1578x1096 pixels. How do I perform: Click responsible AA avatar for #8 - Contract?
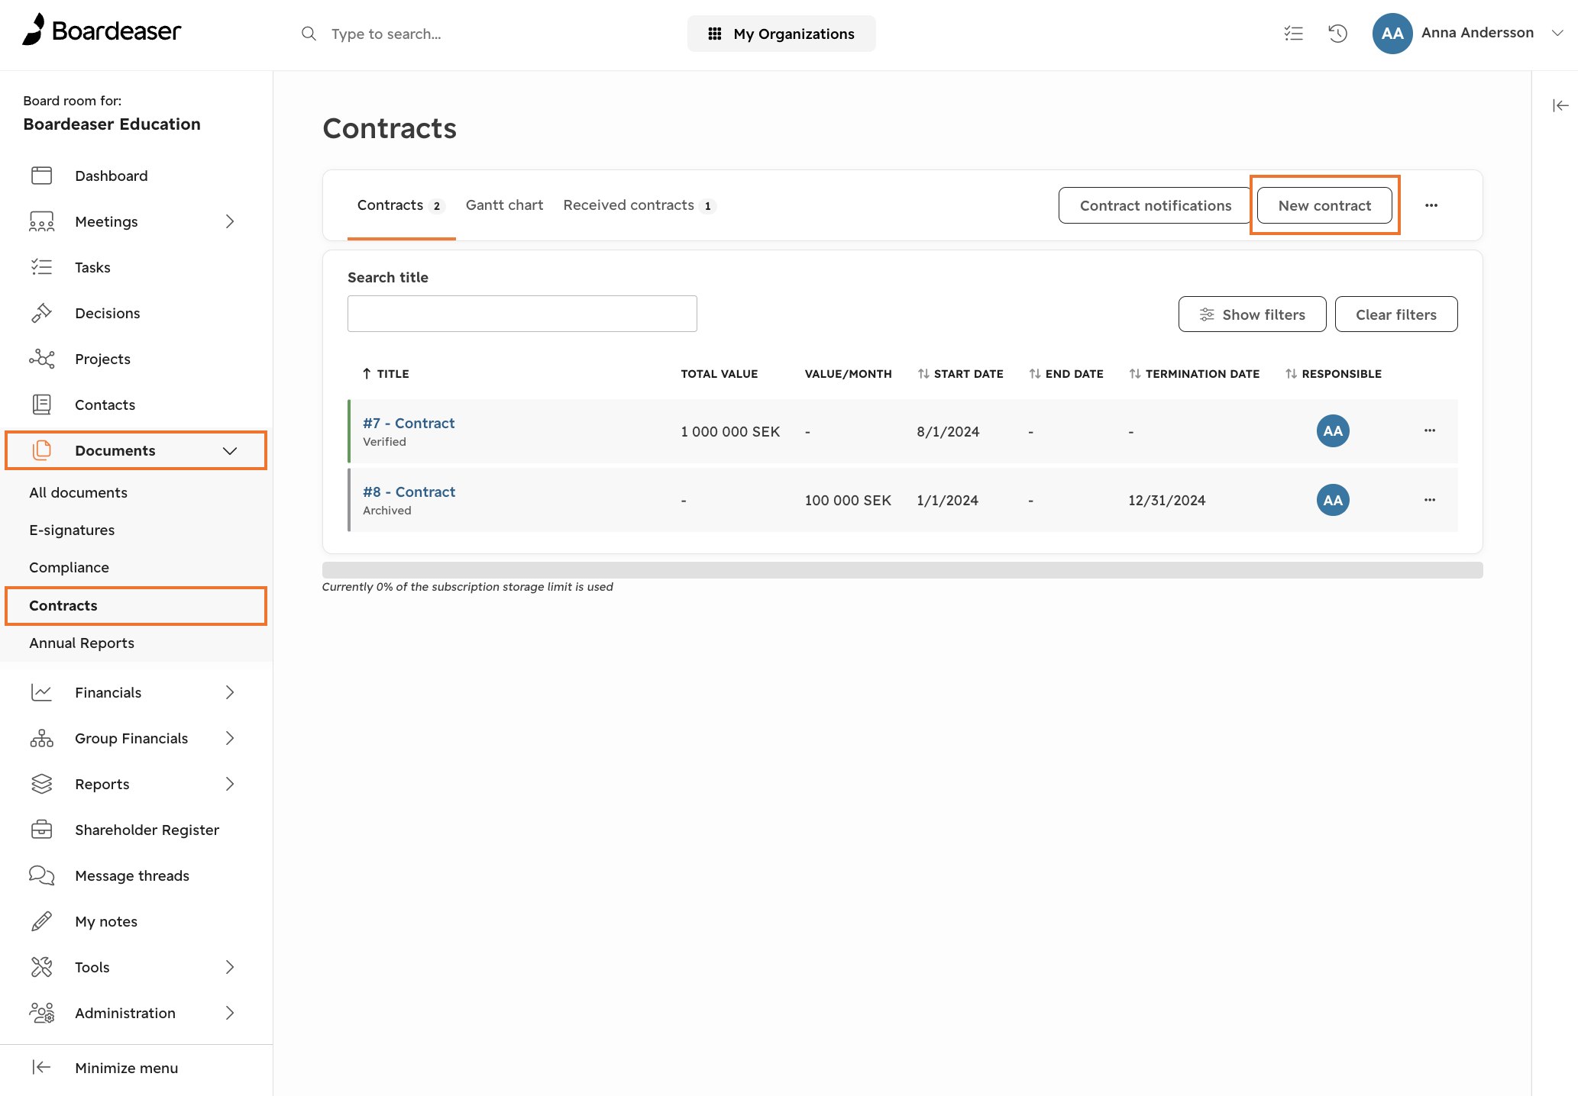[x=1333, y=500]
